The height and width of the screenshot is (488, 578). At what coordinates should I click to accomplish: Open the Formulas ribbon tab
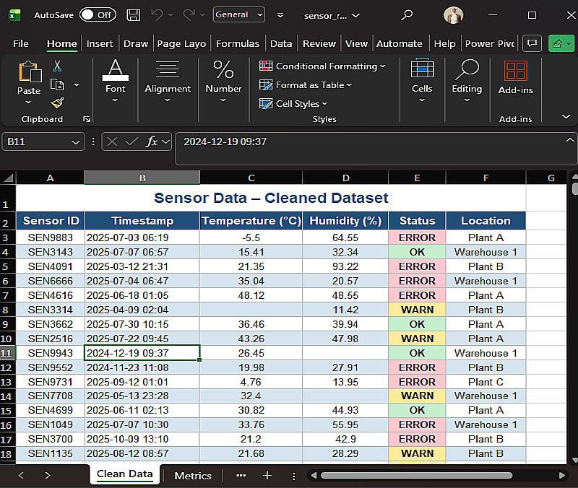click(x=237, y=43)
